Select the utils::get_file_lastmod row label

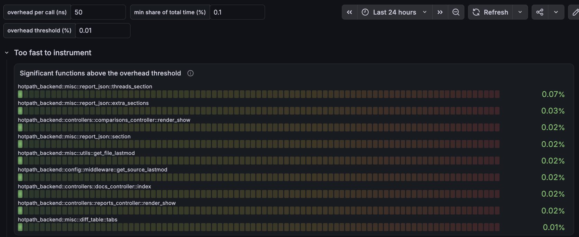click(x=76, y=153)
